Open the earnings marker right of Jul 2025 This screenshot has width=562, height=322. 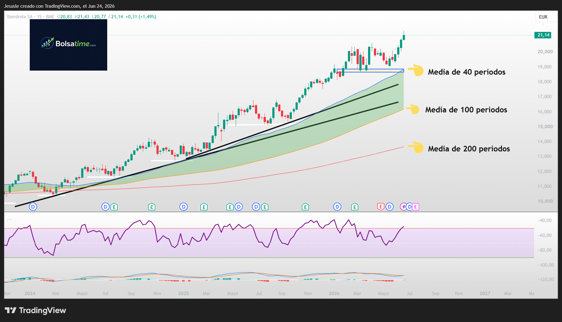(265, 207)
